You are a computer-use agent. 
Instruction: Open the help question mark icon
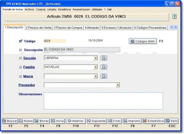pos(174,17)
